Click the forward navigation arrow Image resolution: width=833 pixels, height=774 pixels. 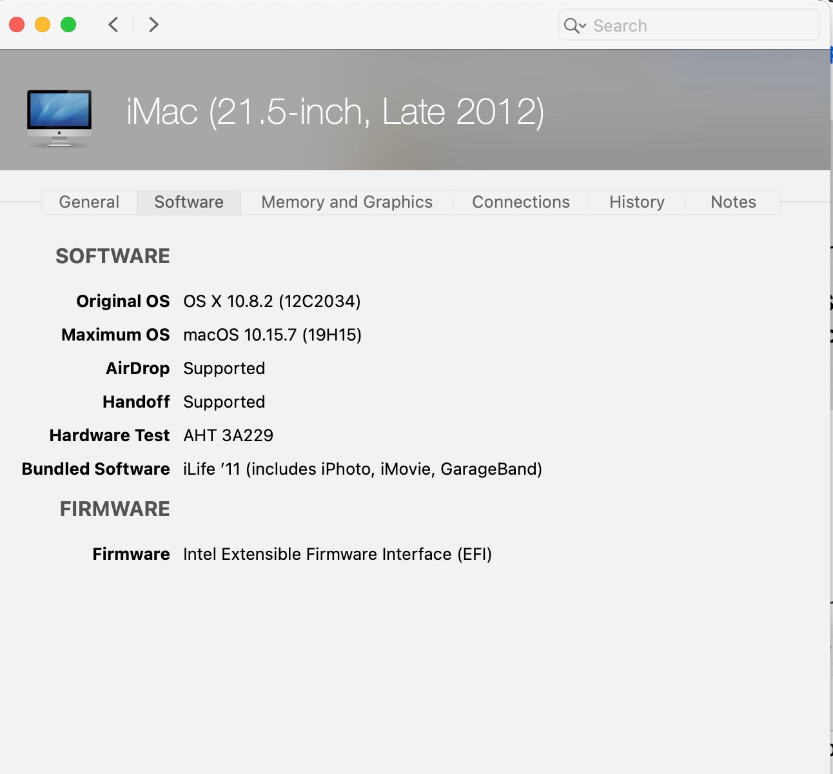[153, 25]
